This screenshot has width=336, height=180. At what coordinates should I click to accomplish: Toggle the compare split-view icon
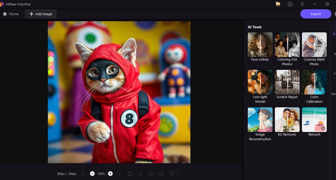pyautogui.click(x=130, y=174)
